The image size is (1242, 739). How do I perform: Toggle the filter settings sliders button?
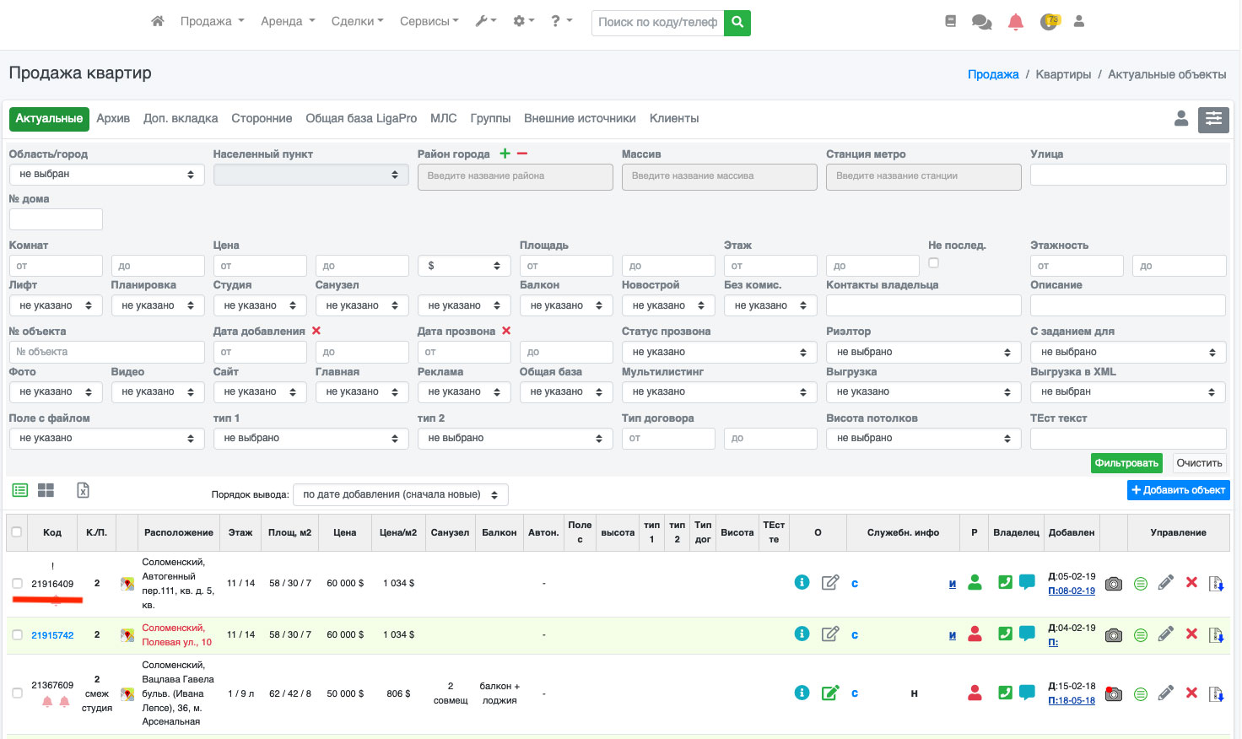coord(1213,119)
